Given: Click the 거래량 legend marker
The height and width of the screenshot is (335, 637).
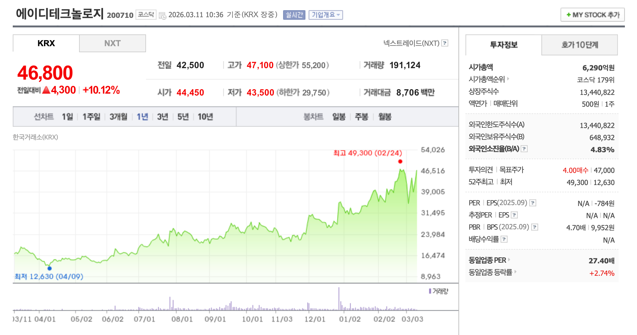Looking at the screenshot, I should (430, 291).
